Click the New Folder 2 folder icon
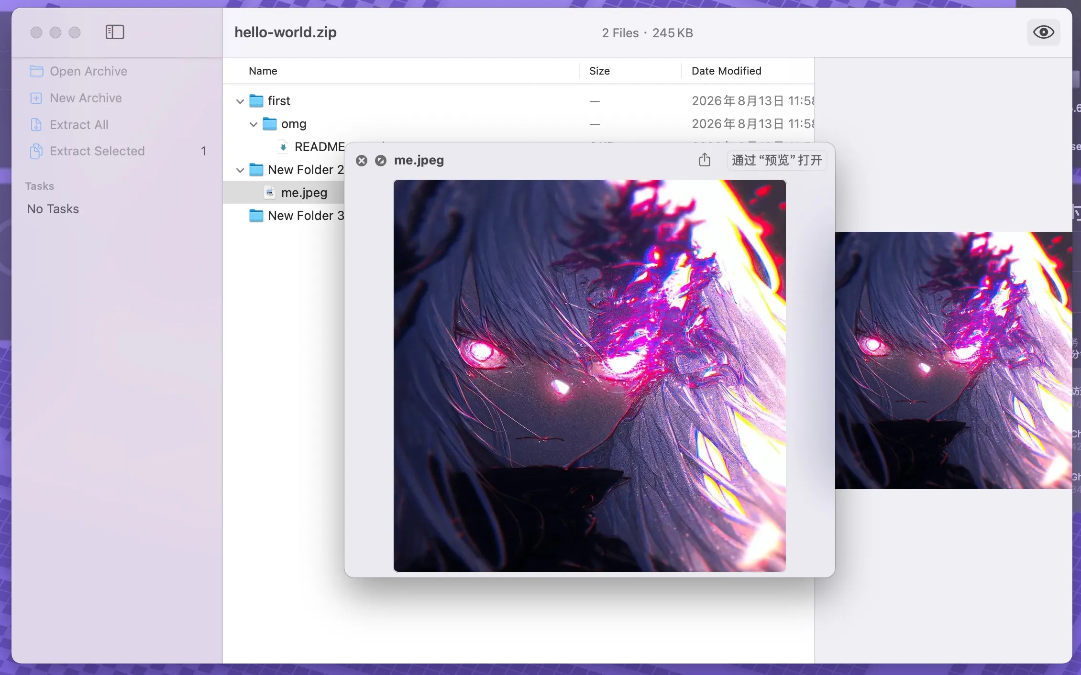This screenshot has height=675, width=1081. (256, 170)
